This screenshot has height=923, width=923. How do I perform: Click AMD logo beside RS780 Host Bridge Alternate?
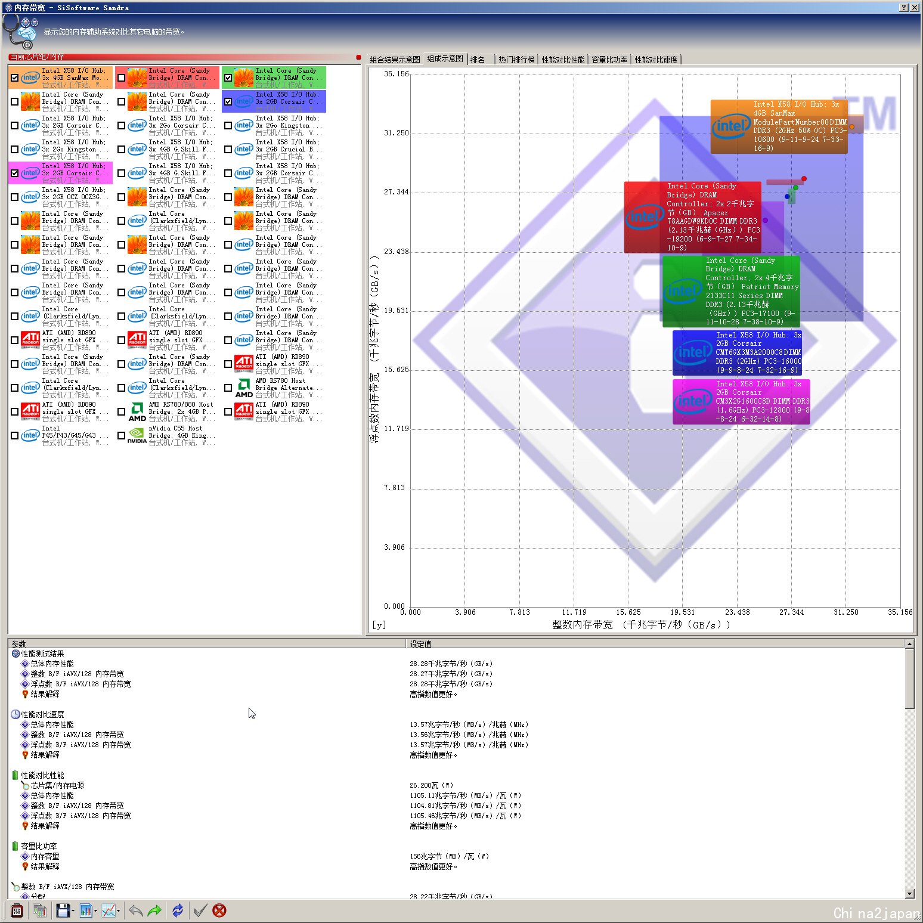pos(244,388)
